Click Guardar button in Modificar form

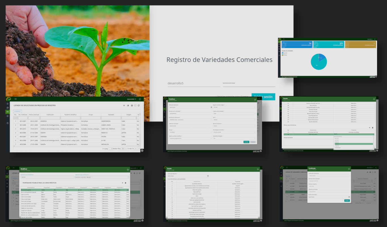click(x=246, y=142)
